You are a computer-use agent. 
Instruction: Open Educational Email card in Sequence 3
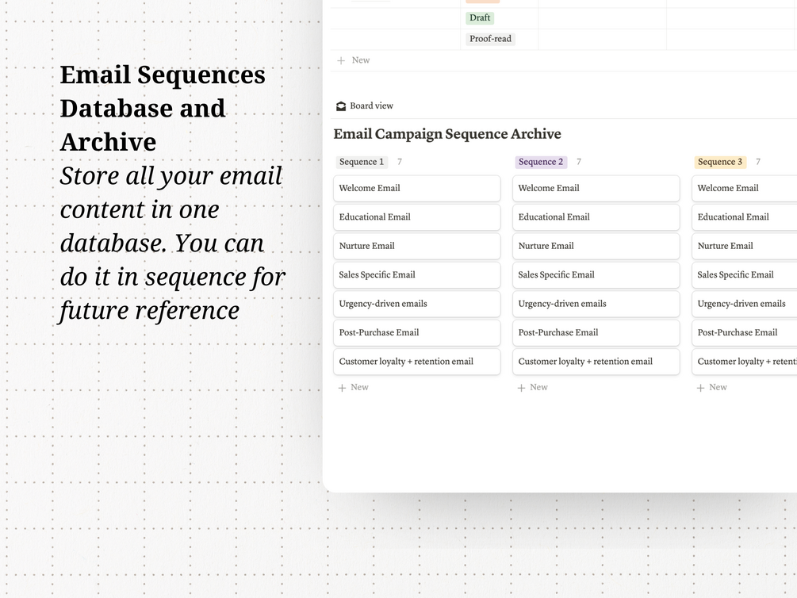coord(745,217)
